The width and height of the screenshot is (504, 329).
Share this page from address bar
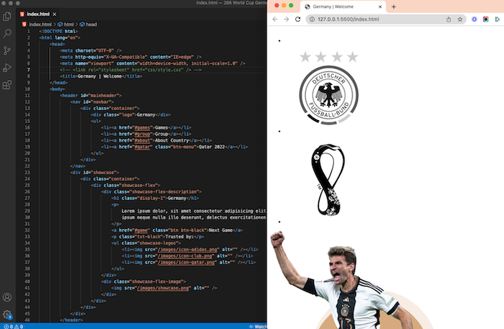(x=449, y=19)
